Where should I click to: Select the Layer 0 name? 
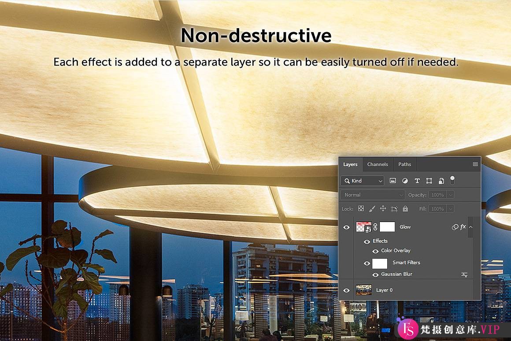(x=384, y=290)
